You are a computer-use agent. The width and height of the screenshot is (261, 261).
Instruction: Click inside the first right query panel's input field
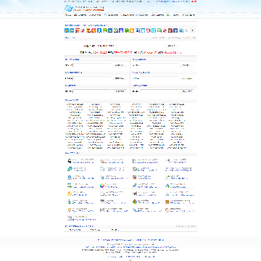(159, 65)
